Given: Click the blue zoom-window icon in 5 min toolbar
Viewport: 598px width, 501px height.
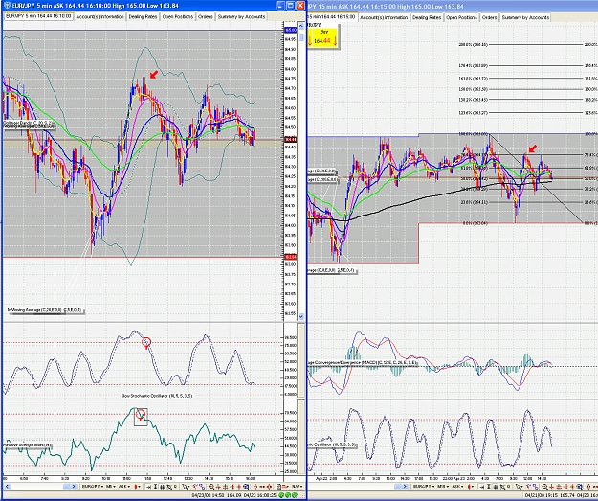Looking at the screenshot, I should pos(246,487).
